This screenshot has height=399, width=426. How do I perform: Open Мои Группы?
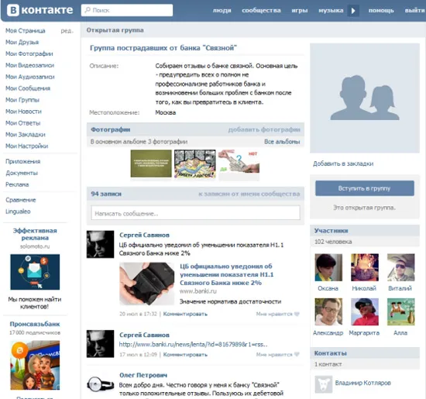click(x=22, y=100)
